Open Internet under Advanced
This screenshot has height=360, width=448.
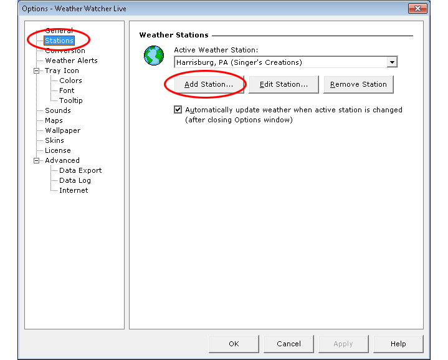(x=74, y=190)
